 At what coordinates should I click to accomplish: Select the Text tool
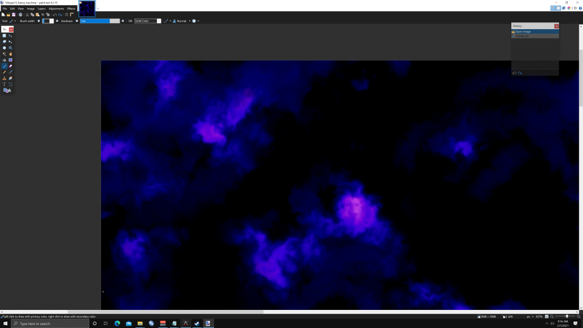pyautogui.click(x=5, y=84)
